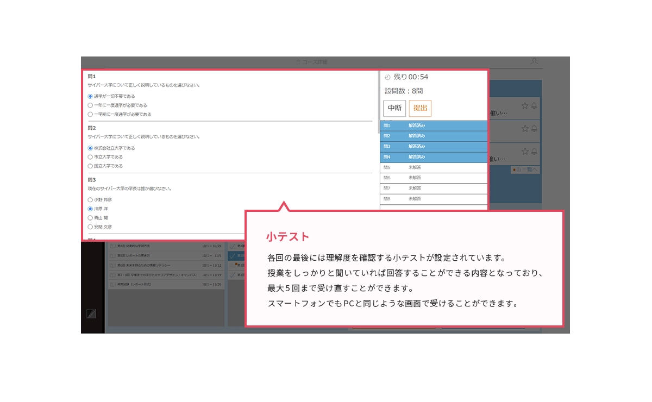
Task: Select radio option 一年に一度通学が必要である
Action: (x=90, y=105)
